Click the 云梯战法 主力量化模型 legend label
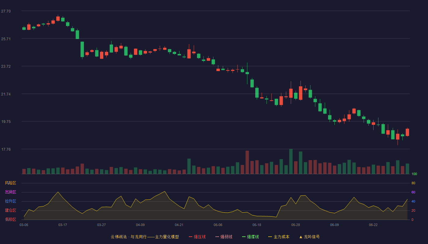The image size is (428, 244). pyautogui.click(x=145, y=237)
